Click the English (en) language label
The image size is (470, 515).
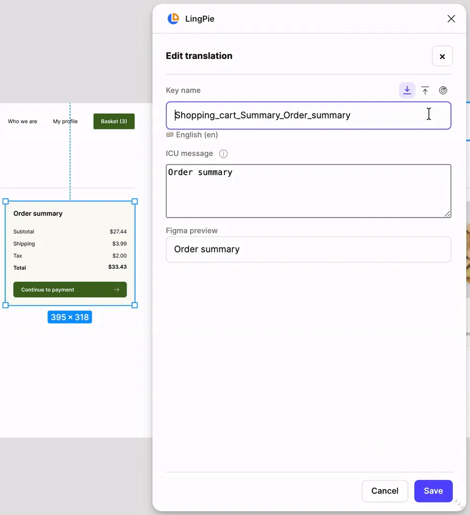tap(197, 135)
